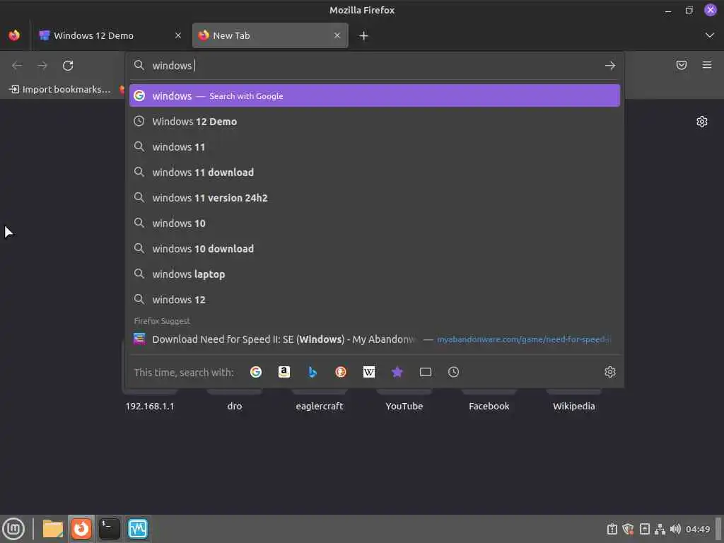Open the Linux Mint start menu
Viewport: 724px width, 543px height.
tap(13, 529)
